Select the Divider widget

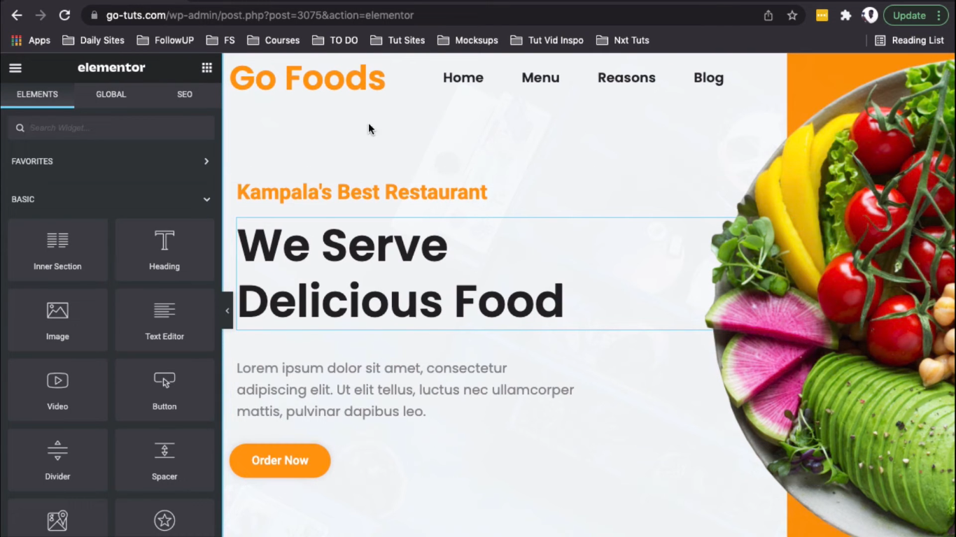(x=57, y=459)
